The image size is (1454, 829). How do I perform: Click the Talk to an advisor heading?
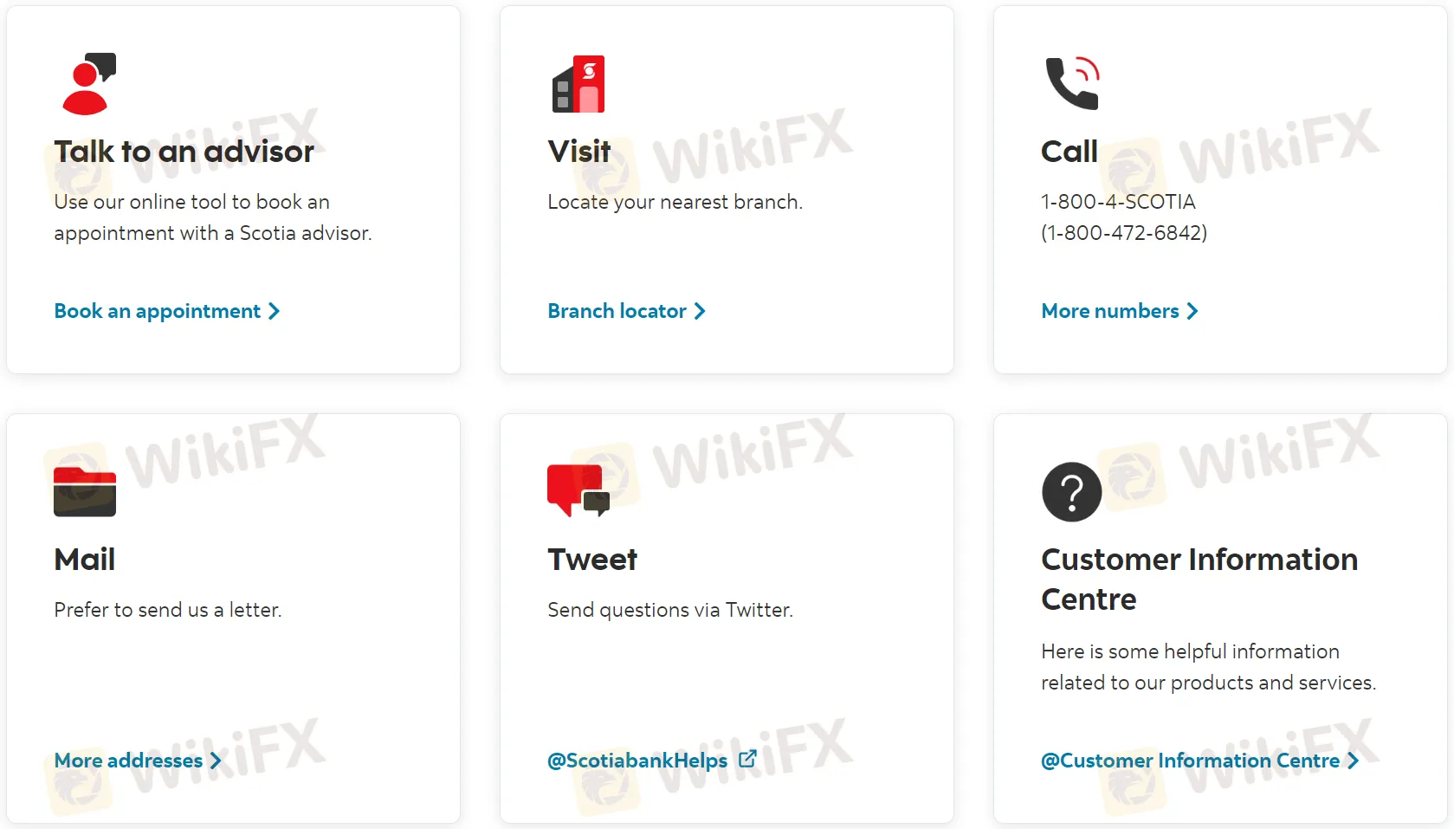(184, 152)
